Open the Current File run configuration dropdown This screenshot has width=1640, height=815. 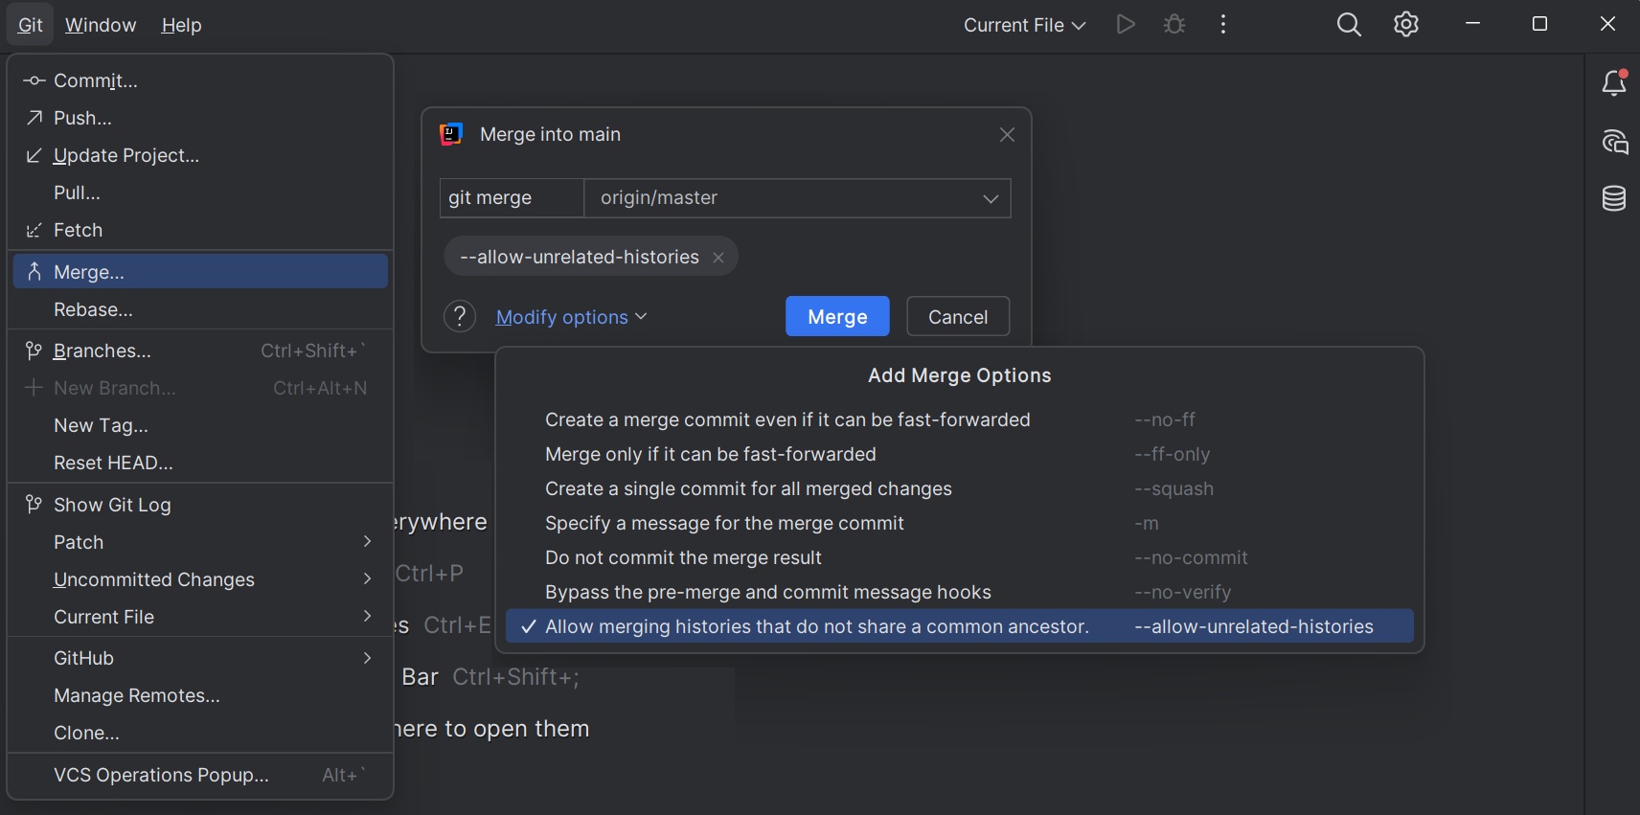[1024, 25]
